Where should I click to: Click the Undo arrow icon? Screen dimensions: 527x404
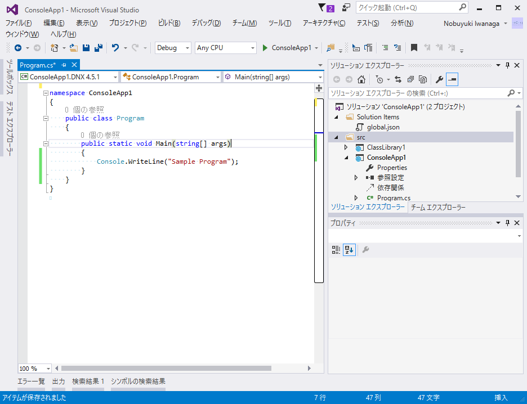tap(115, 48)
